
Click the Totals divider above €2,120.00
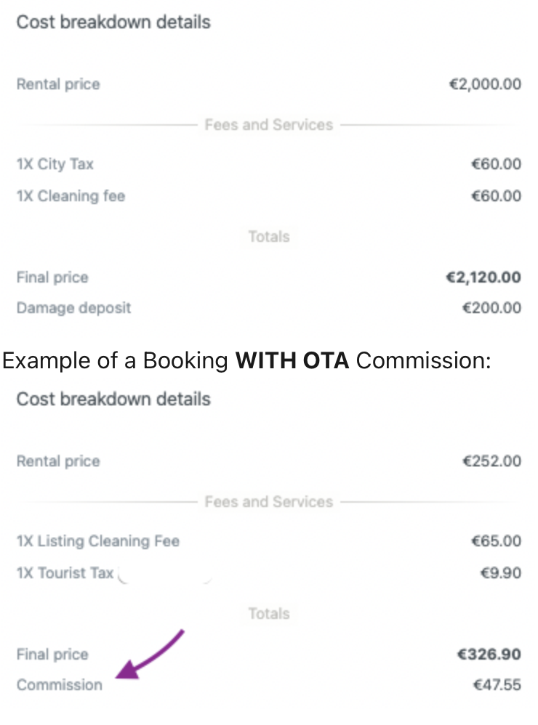point(268,237)
